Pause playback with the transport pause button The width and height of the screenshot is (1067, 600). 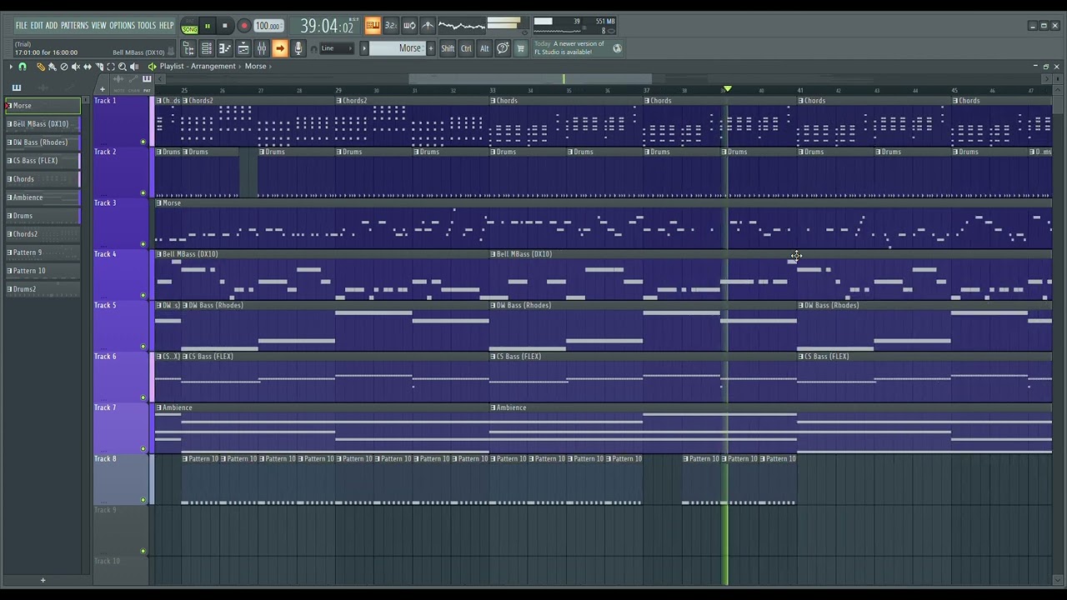coord(208,26)
